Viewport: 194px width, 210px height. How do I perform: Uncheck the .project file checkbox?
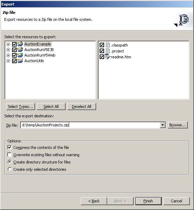[102, 51]
